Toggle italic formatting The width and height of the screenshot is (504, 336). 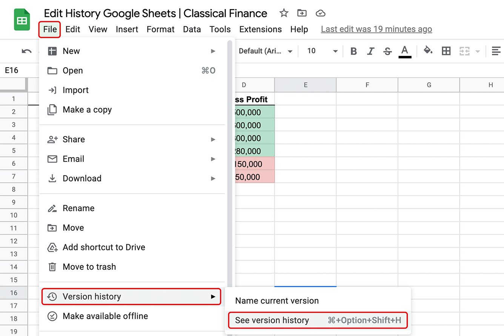(370, 51)
